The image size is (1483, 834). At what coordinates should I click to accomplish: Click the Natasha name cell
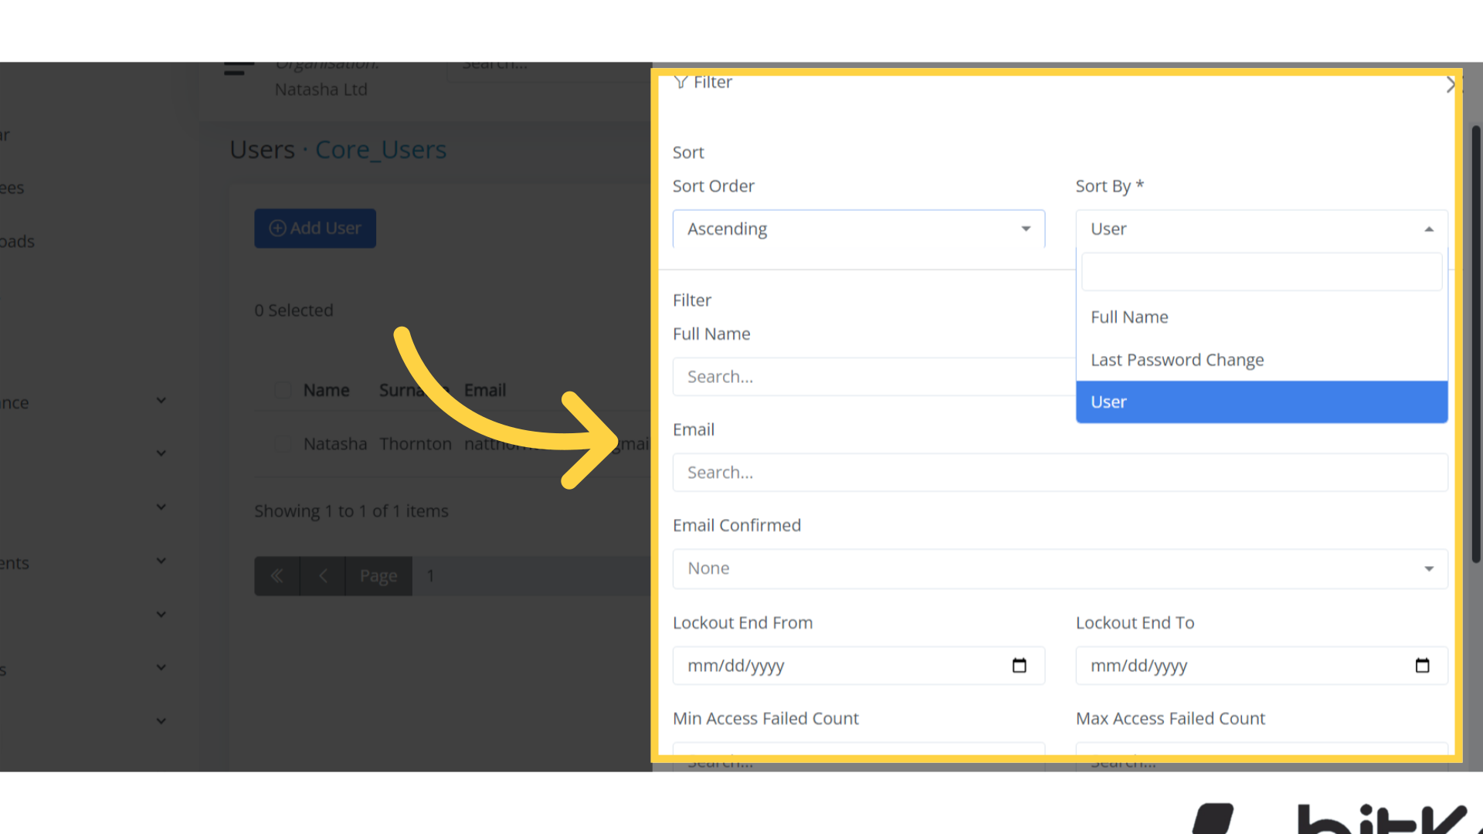click(x=335, y=444)
